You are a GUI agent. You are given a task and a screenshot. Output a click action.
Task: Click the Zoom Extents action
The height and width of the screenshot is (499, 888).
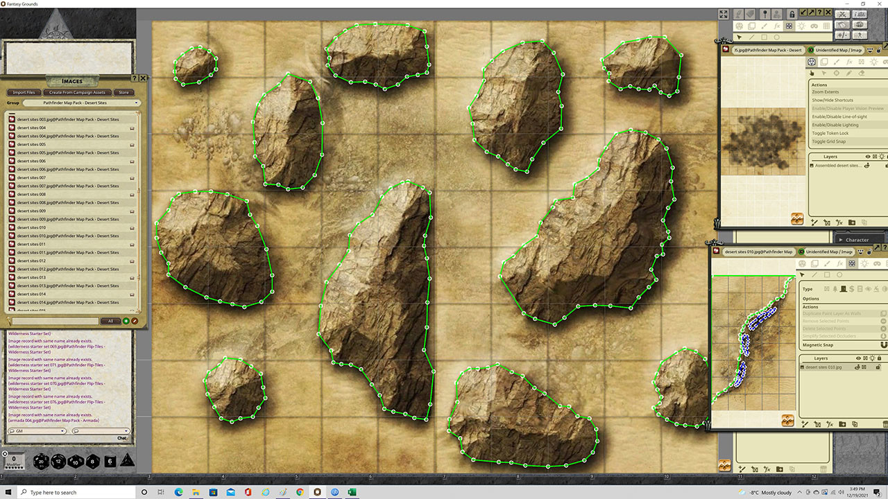[x=825, y=91]
